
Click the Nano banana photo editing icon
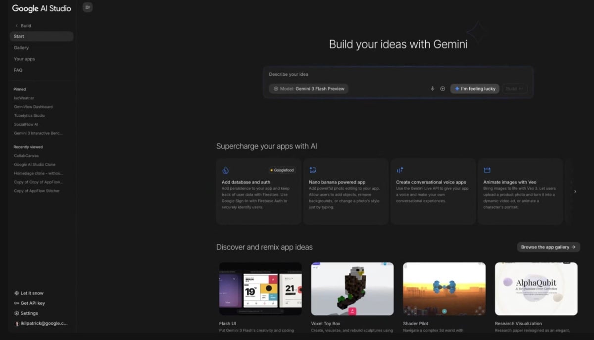(312, 170)
